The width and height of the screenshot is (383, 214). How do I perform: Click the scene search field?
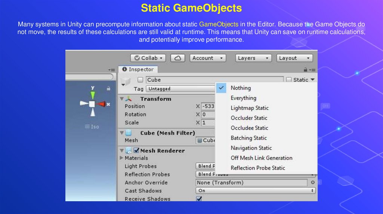(x=89, y=77)
